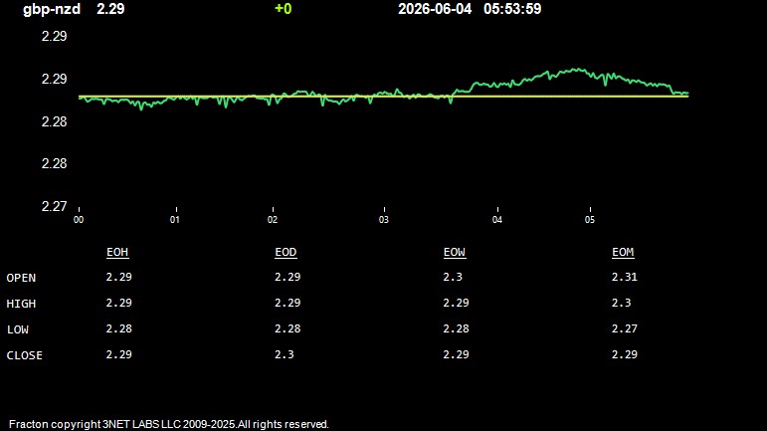Click the yellow horizontal baseline on chart
This screenshot has height=431, width=767.
[x=384, y=97]
